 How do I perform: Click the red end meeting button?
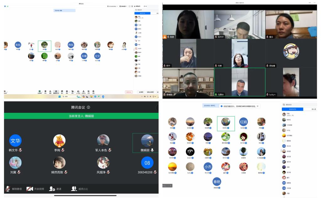coord(129,92)
